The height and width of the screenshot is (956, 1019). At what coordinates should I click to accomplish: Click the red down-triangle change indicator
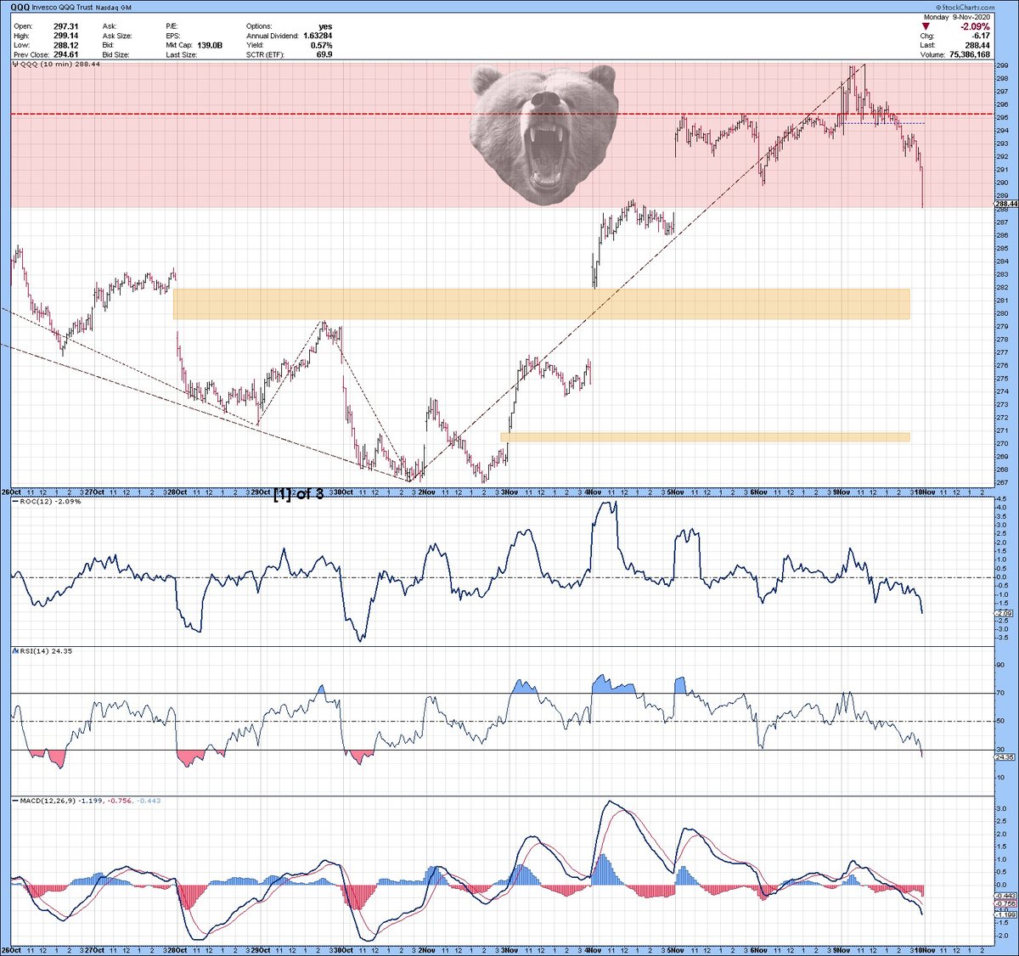tap(925, 27)
